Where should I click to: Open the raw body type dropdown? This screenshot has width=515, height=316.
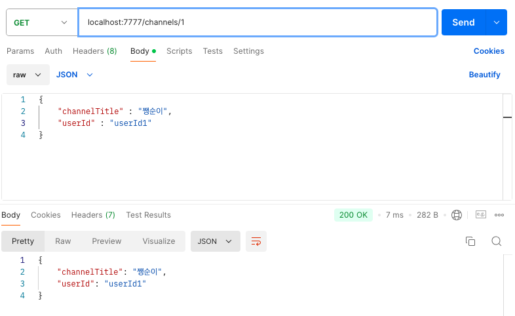[28, 75]
